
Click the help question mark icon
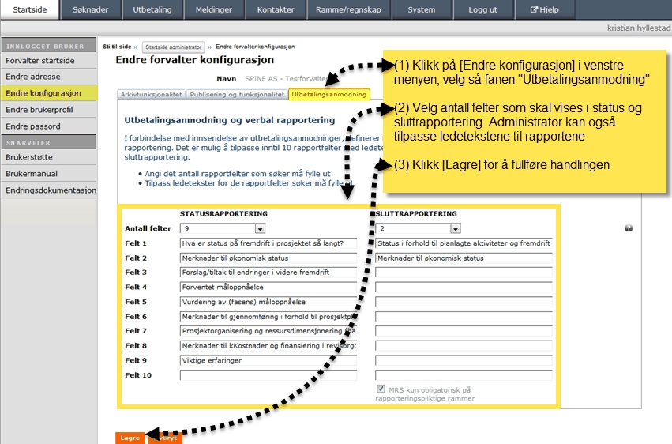(629, 228)
